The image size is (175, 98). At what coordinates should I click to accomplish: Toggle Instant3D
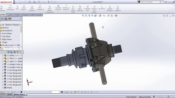pyautogui.click(x=101, y=8)
